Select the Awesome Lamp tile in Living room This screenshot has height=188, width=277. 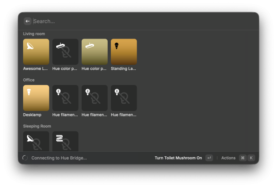[36, 52]
